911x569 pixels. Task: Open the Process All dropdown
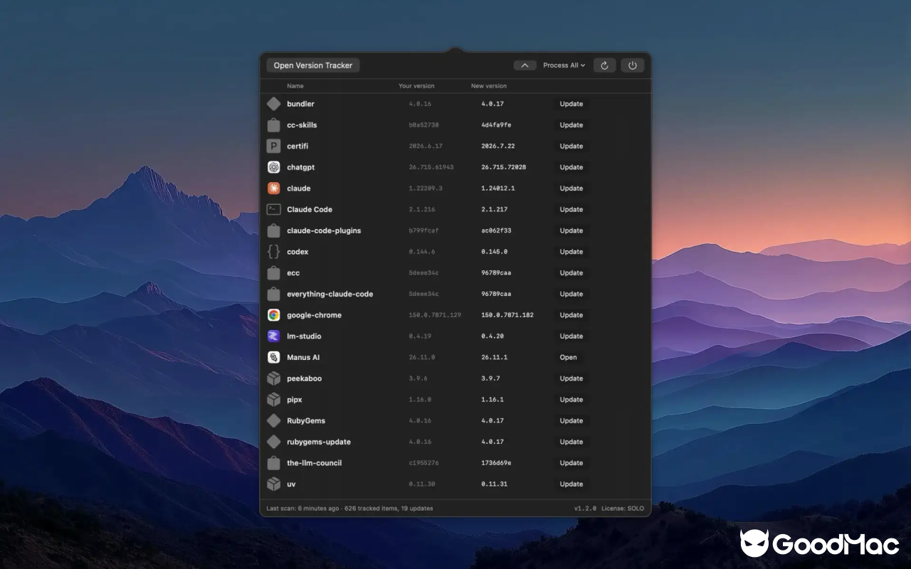click(x=564, y=65)
